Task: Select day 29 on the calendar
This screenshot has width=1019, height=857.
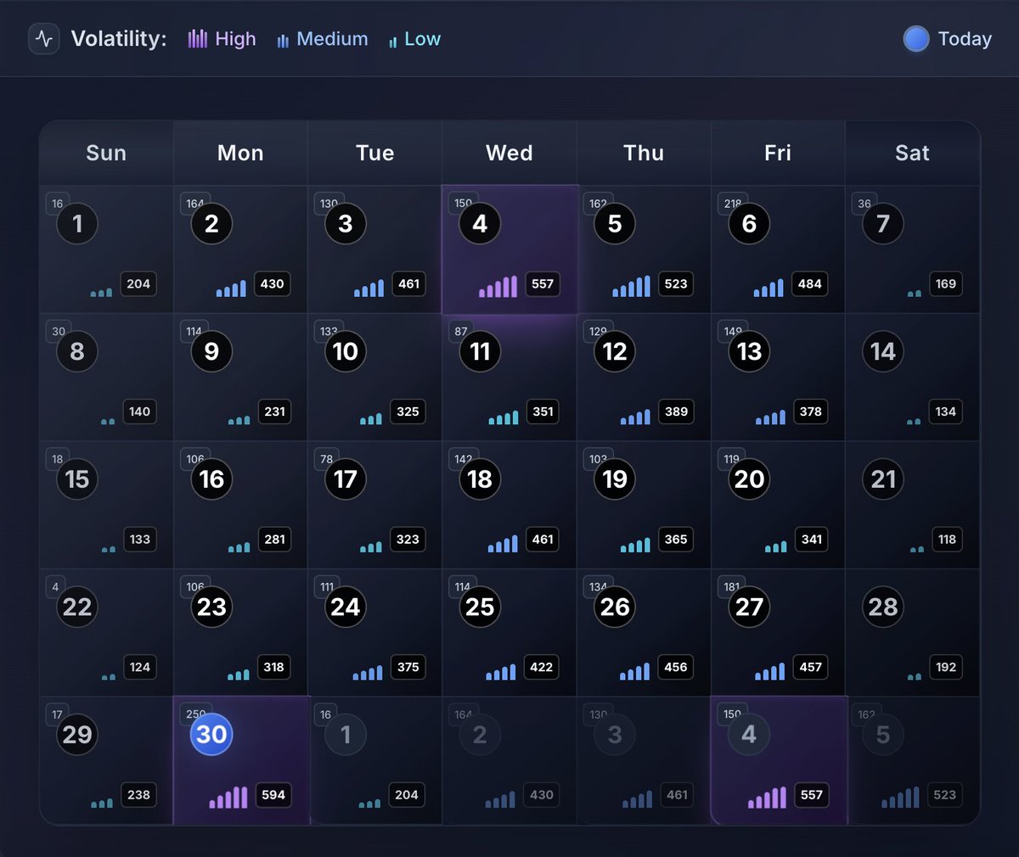Action: point(77,734)
